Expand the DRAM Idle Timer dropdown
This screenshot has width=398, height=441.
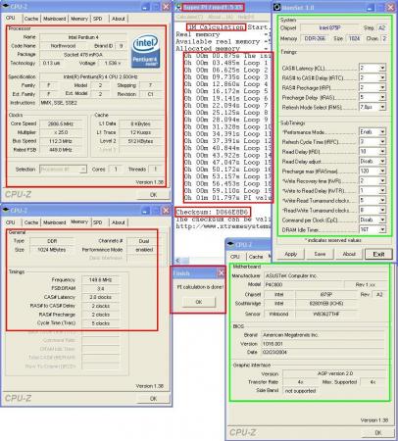click(382, 229)
